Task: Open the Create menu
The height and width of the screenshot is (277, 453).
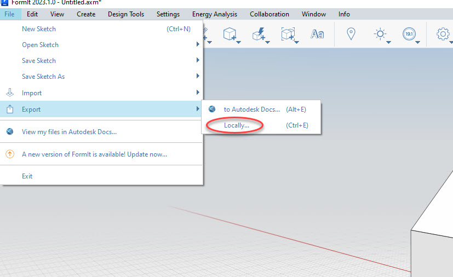Action: pyautogui.click(x=86, y=14)
